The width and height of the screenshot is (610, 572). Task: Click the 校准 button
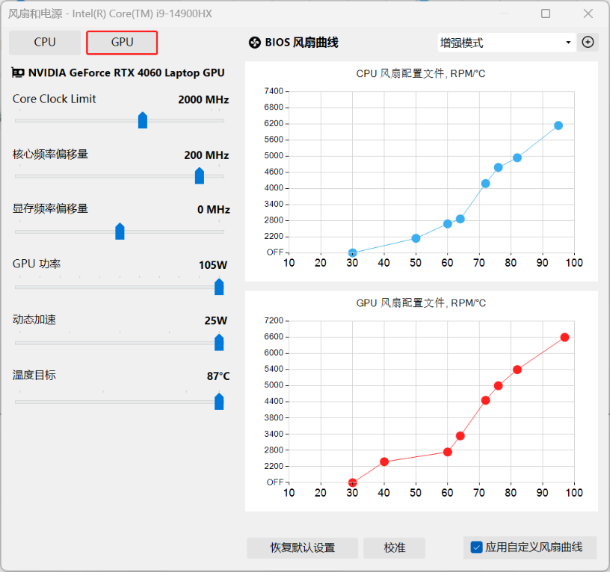[395, 548]
